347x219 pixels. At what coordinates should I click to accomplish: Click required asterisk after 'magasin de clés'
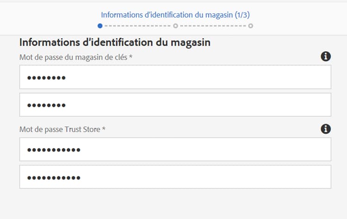point(131,56)
